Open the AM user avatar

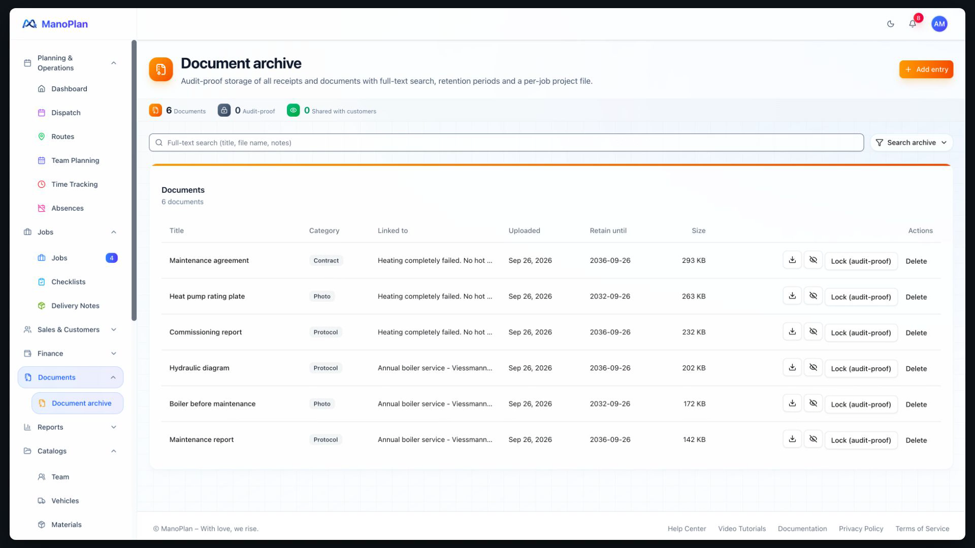[939, 24]
